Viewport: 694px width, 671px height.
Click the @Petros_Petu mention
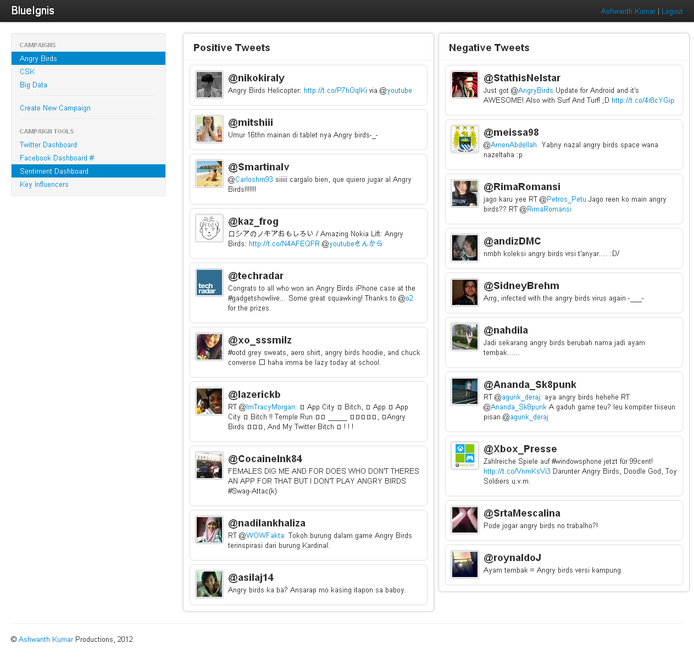point(567,199)
